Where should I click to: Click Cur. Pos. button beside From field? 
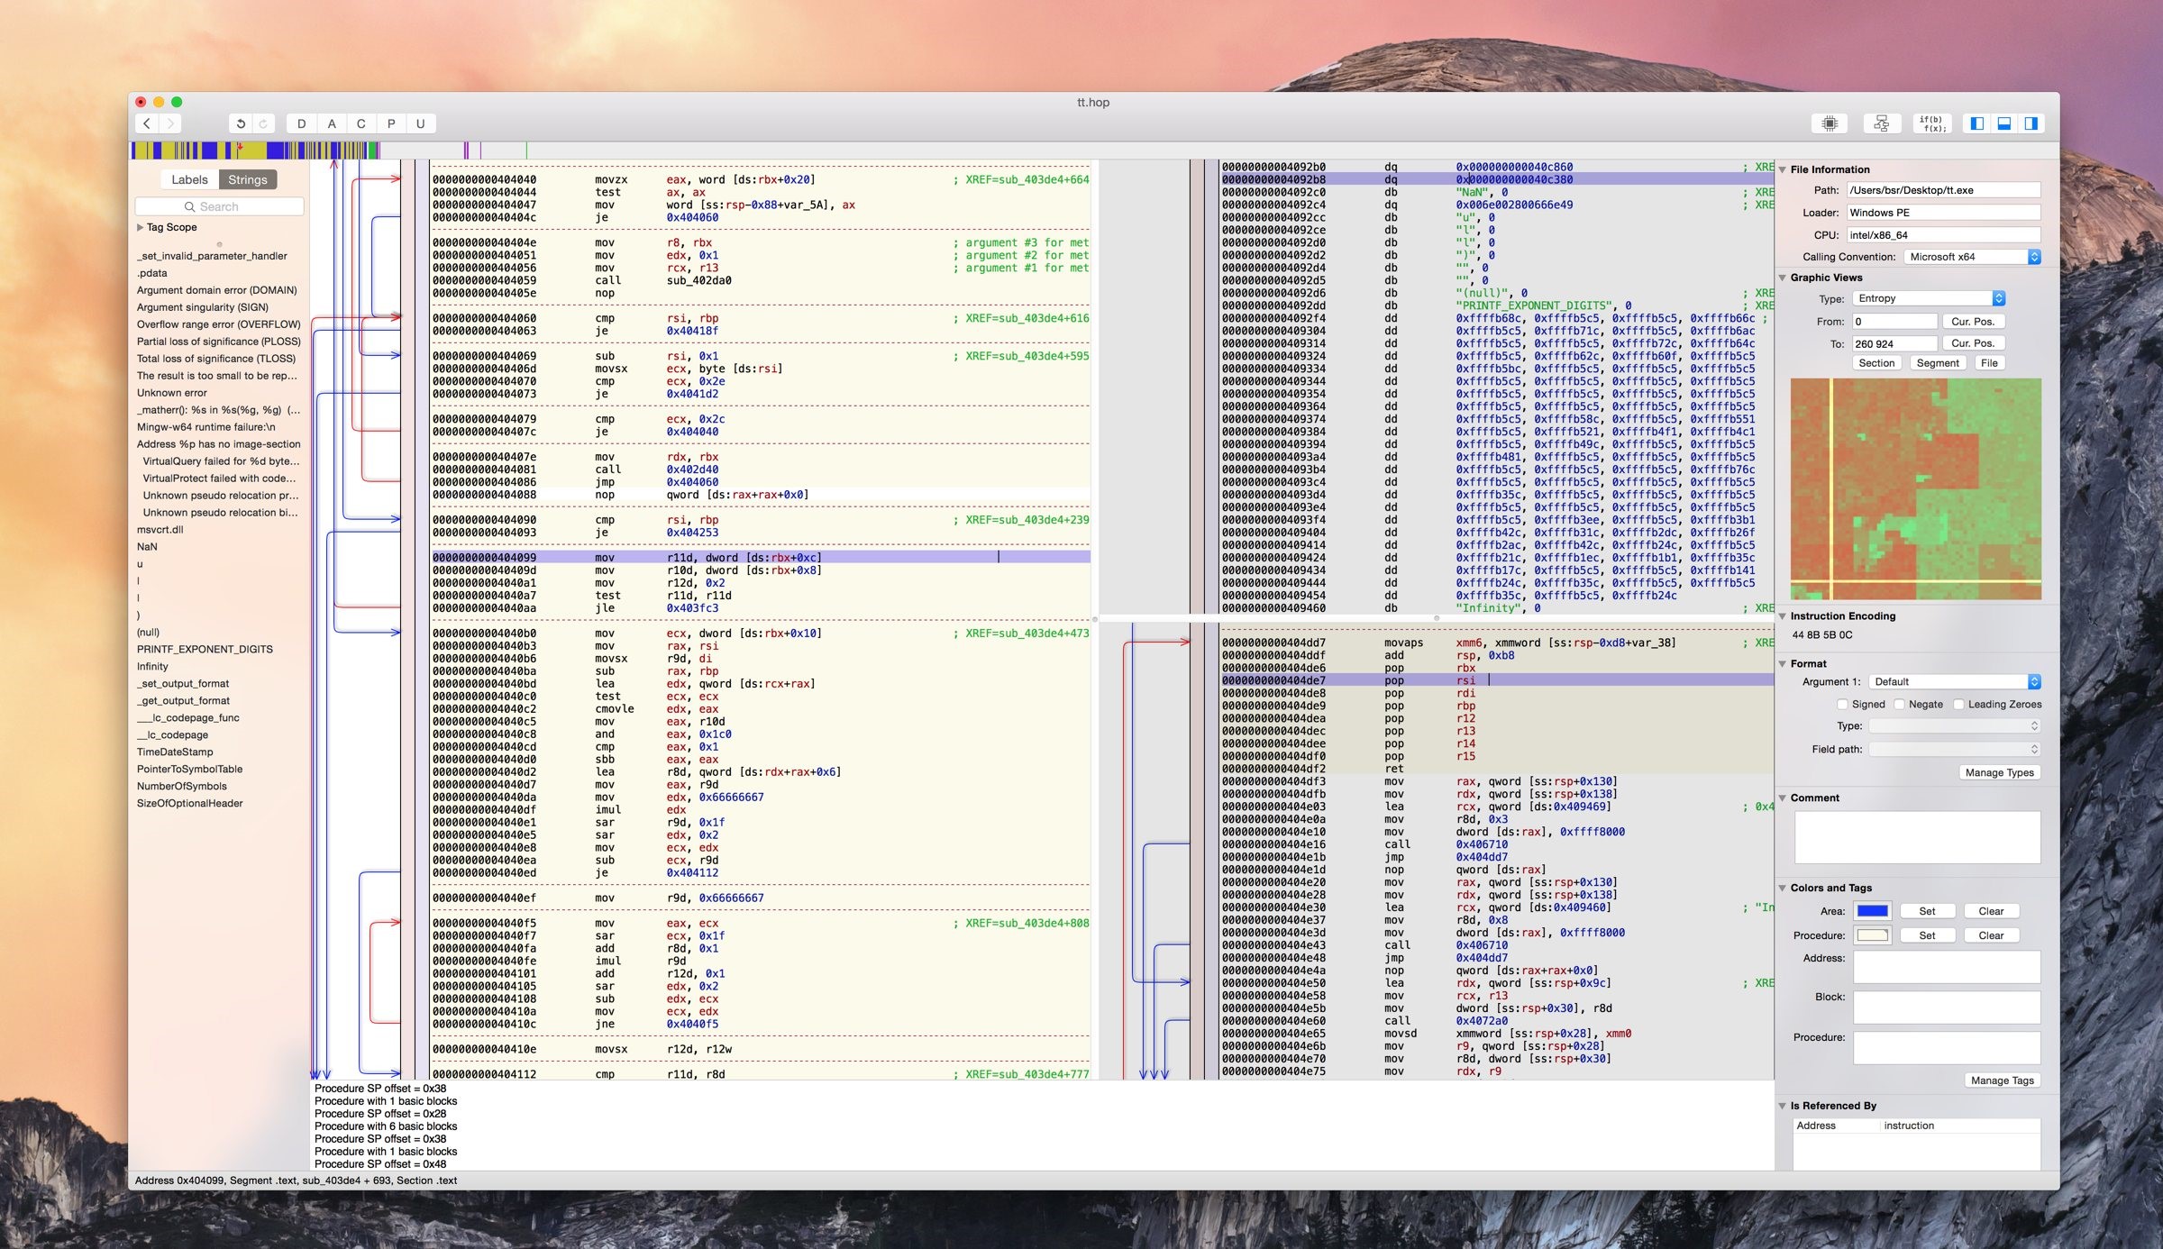pos(1972,321)
